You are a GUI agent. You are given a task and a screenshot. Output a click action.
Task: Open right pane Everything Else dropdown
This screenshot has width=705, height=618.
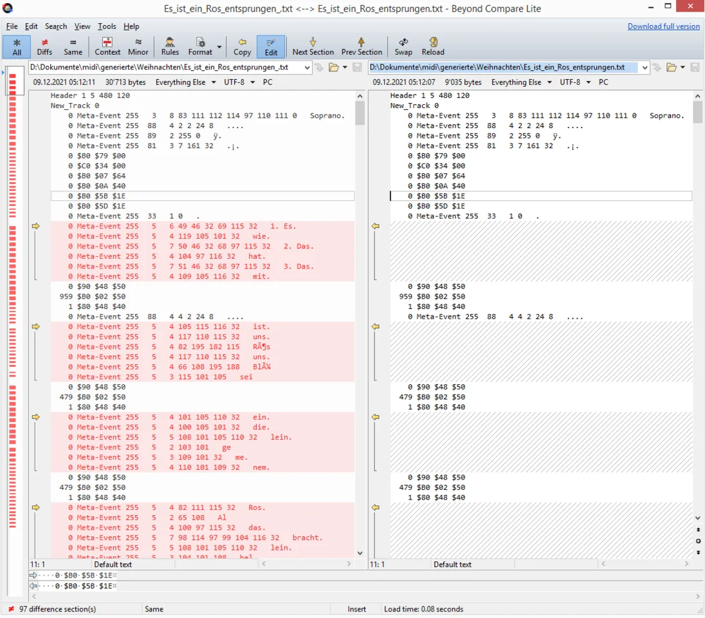521,82
